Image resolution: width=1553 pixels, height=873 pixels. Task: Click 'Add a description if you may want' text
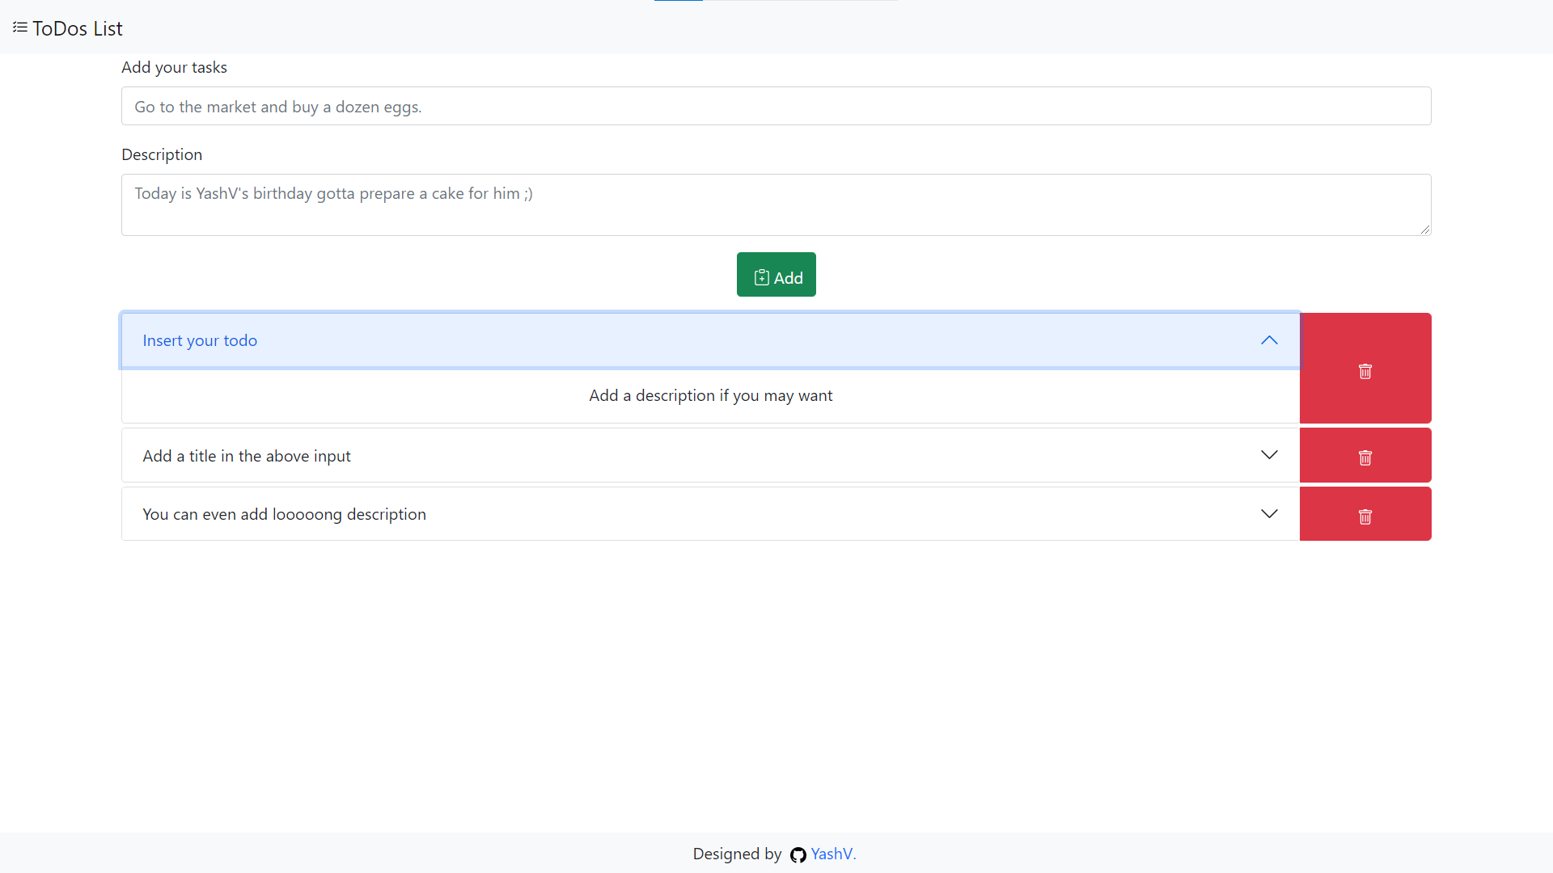pyautogui.click(x=710, y=396)
